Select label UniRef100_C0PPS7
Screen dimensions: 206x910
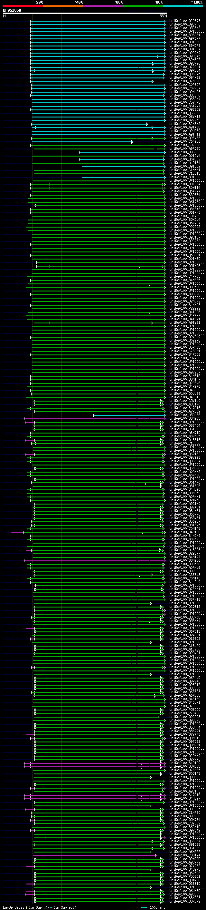(185, 88)
